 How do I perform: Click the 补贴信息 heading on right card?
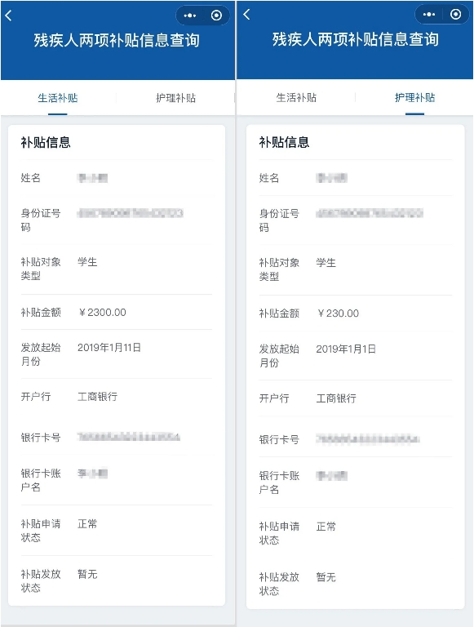click(284, 142)
